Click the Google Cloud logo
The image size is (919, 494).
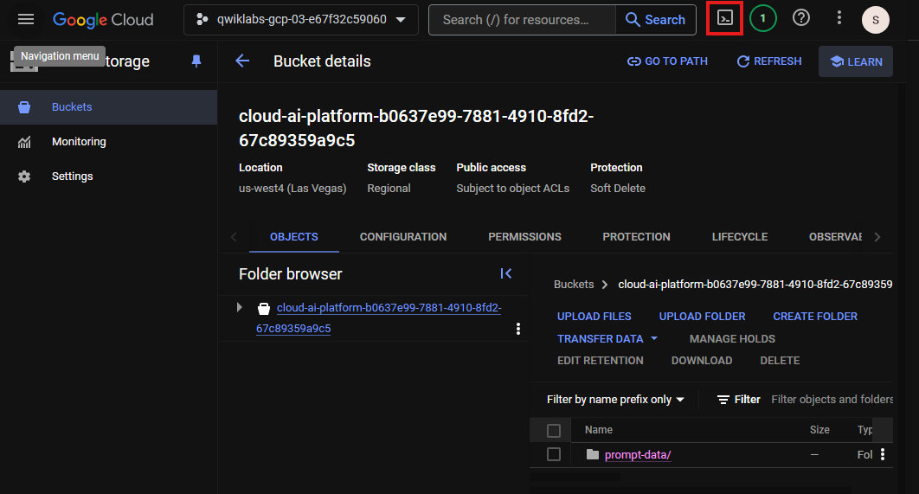(x=103, y=20)
